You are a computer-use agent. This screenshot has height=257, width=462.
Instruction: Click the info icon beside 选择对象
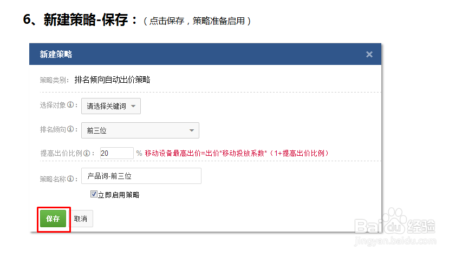click(x=70, y=106)
